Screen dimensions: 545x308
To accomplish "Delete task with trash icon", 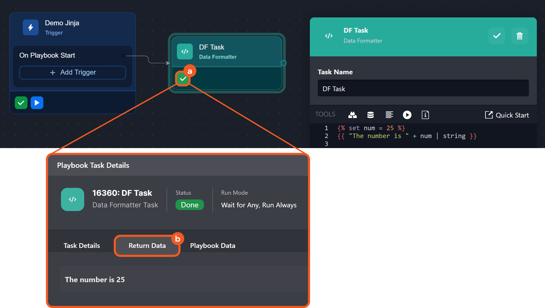I will [x=519, y=36].
